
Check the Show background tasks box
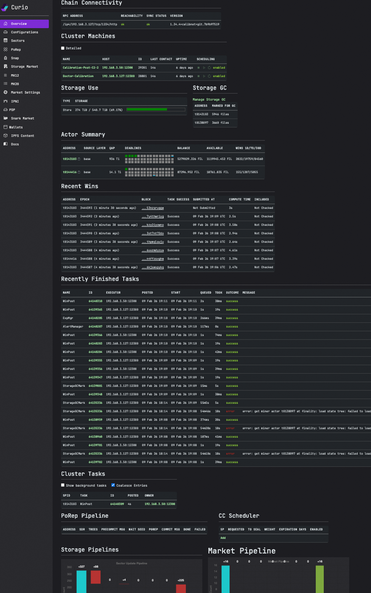pos(63,485)
